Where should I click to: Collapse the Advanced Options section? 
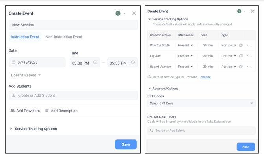[150, 89]
